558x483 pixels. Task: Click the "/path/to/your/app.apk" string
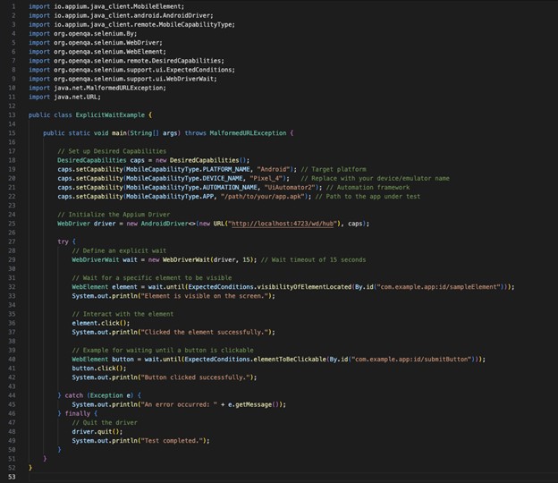(263, 197)
